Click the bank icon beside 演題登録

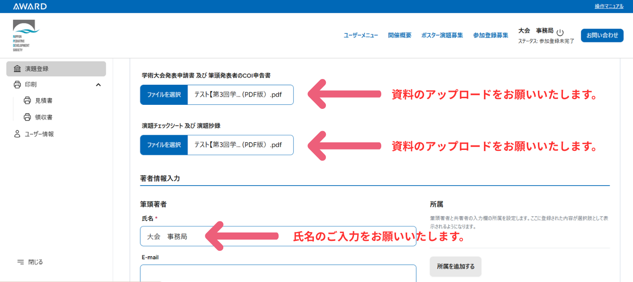[x=17, y=69]
